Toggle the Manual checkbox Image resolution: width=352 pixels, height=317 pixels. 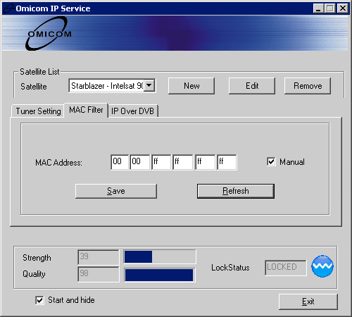(x=271, y=162)
